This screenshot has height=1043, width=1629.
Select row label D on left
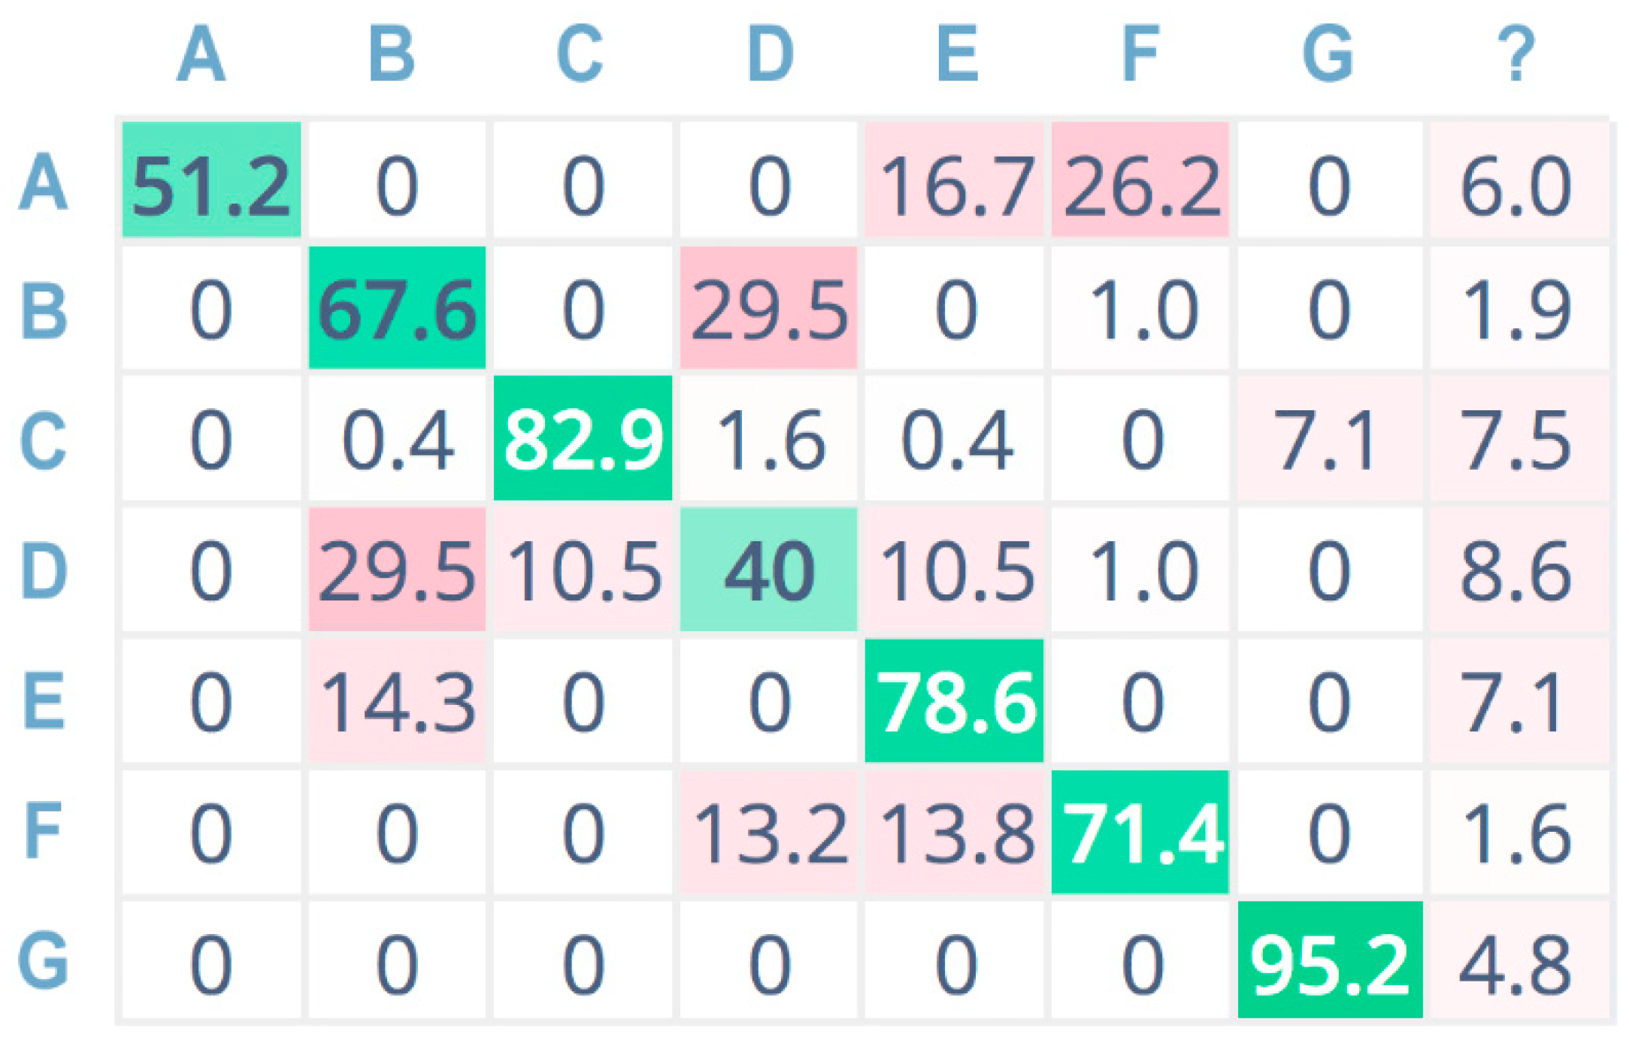(44, 571)
